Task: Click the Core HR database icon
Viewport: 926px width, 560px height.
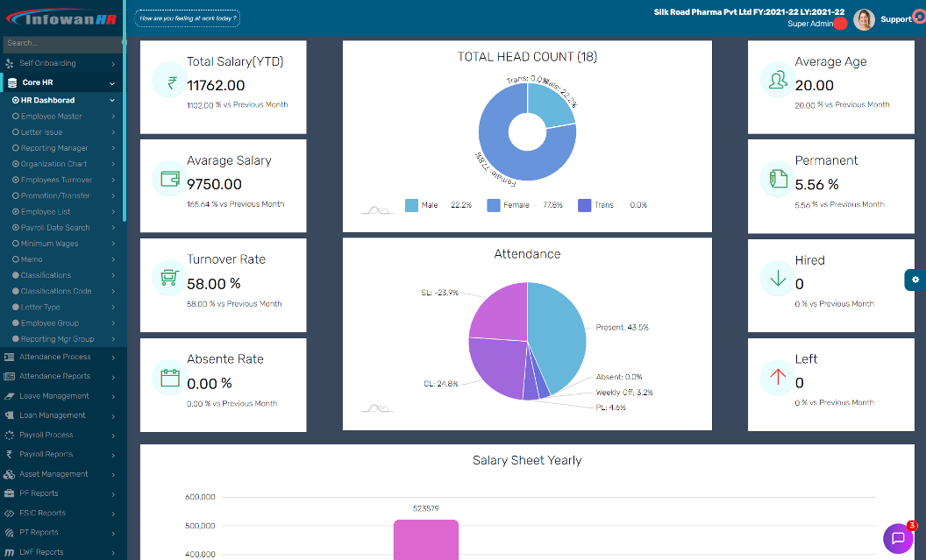Action: pos(11,82)
